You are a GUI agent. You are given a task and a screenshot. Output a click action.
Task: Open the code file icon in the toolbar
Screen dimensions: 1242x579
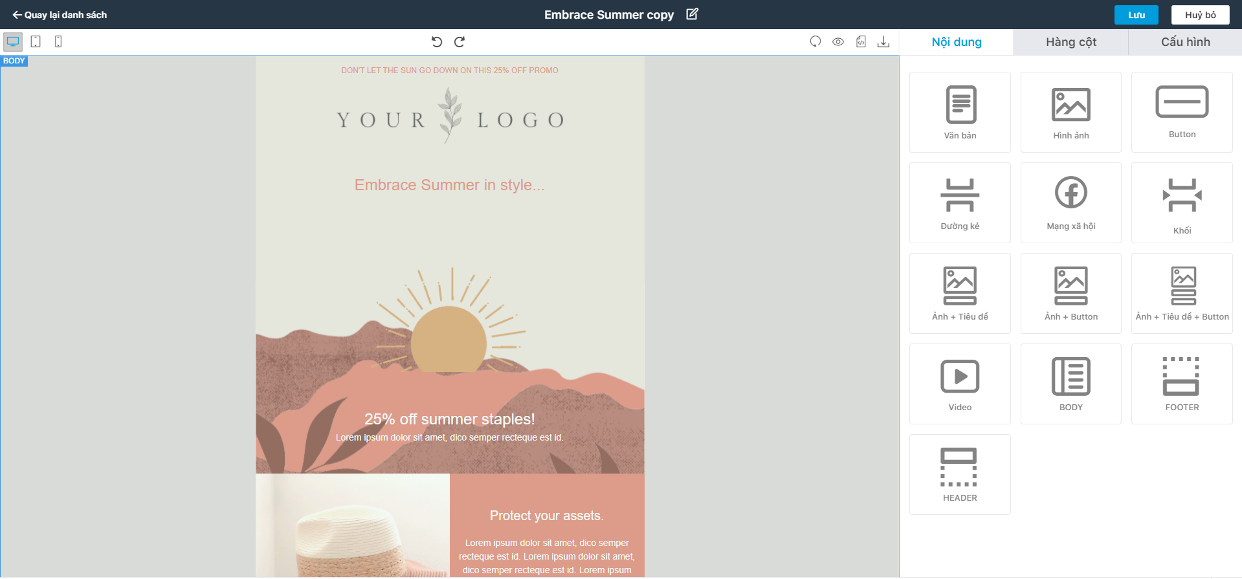tap(861, 42)
